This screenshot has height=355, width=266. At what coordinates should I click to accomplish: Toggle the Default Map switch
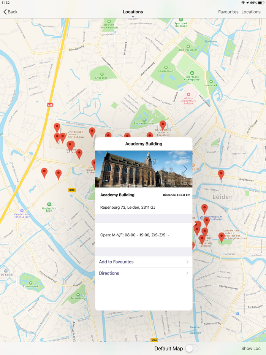pos(192,349)
